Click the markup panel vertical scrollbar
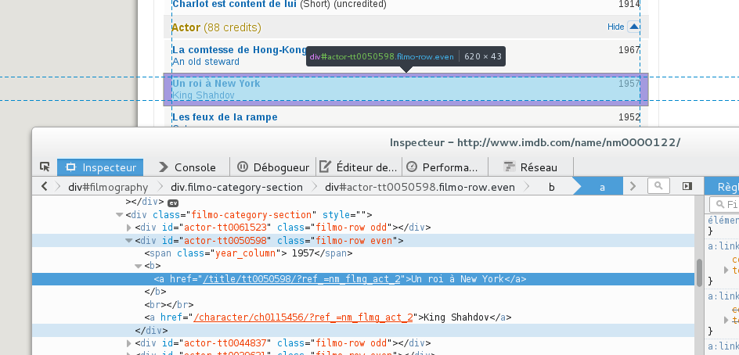This screenshot has width=739, height=355. click(x=699, y=272)
